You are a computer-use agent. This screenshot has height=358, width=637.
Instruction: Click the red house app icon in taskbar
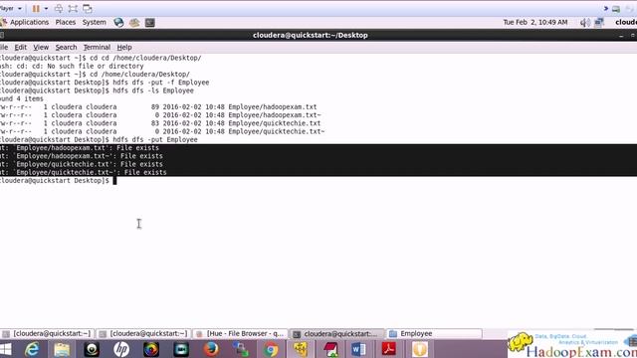coord(330,349)
